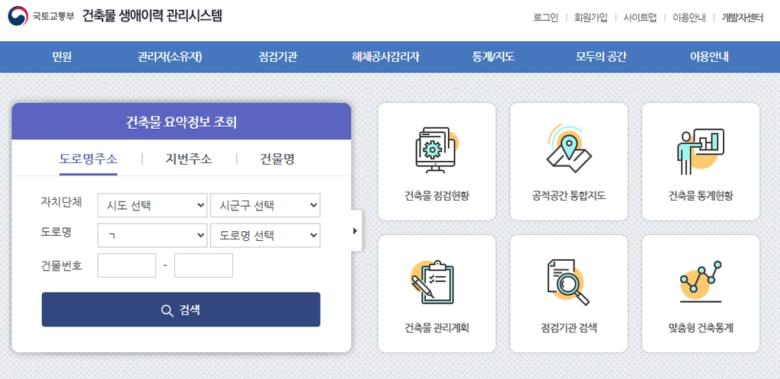Click the 맞춤형 건축통계 line graph icon

701,281
